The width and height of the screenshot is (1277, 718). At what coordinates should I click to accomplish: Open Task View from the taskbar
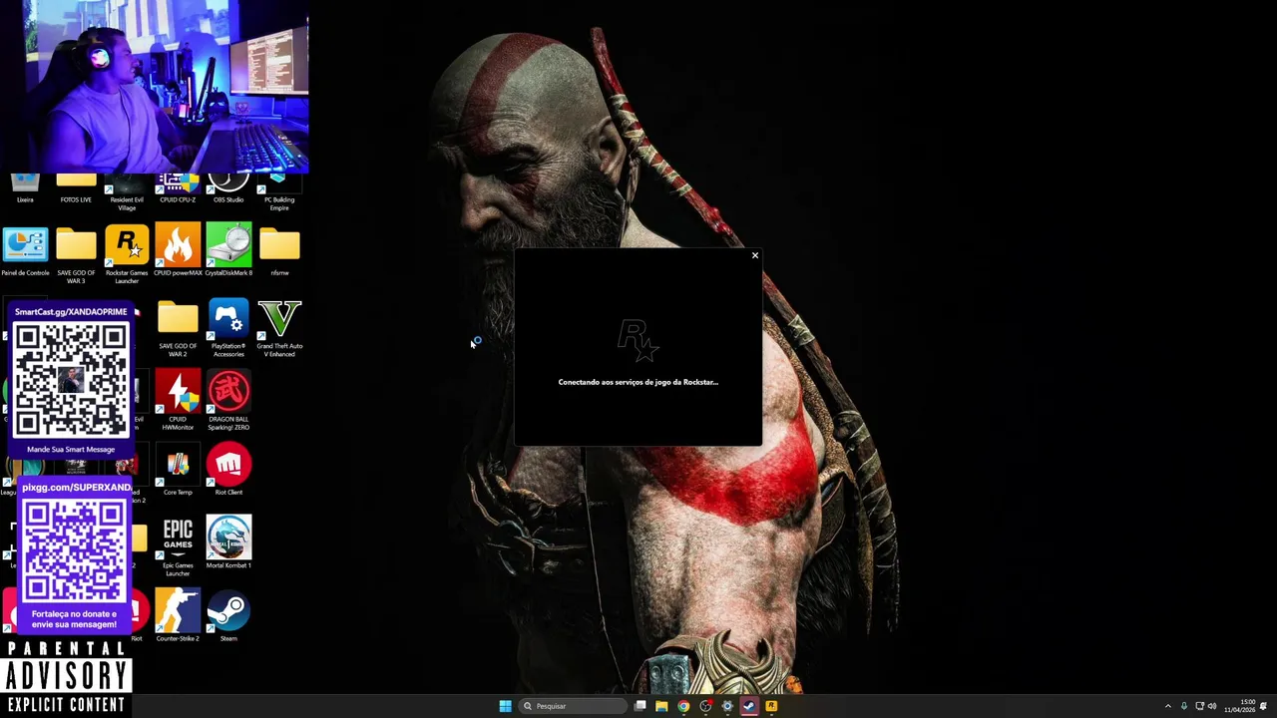(x=640, y=706)
